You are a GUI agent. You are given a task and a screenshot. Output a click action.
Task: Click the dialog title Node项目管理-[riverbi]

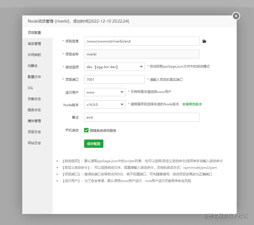coord(78,21)
